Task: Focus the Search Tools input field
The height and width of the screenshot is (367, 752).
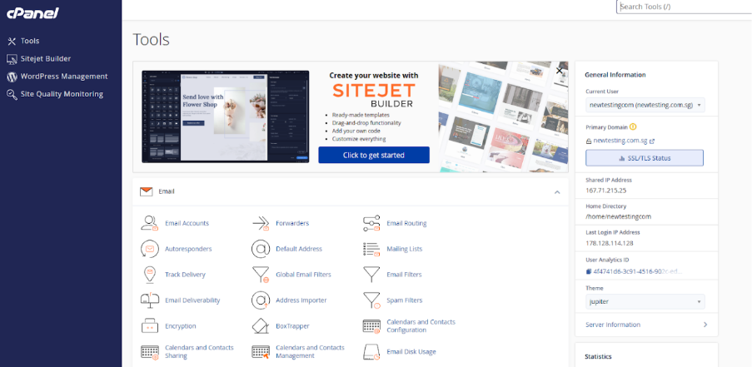Action: coord(683,7)
